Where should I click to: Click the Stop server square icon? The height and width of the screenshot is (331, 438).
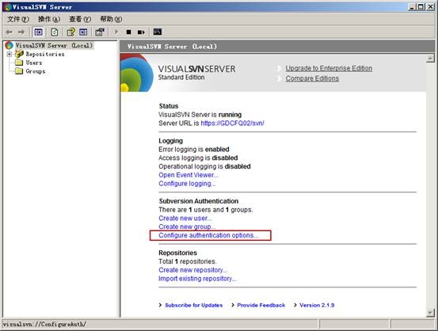tap(129, 32)
